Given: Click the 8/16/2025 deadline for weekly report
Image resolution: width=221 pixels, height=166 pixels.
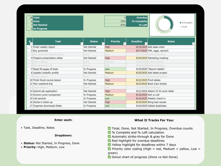Looking at the screenshot, I should click(137, 47).
